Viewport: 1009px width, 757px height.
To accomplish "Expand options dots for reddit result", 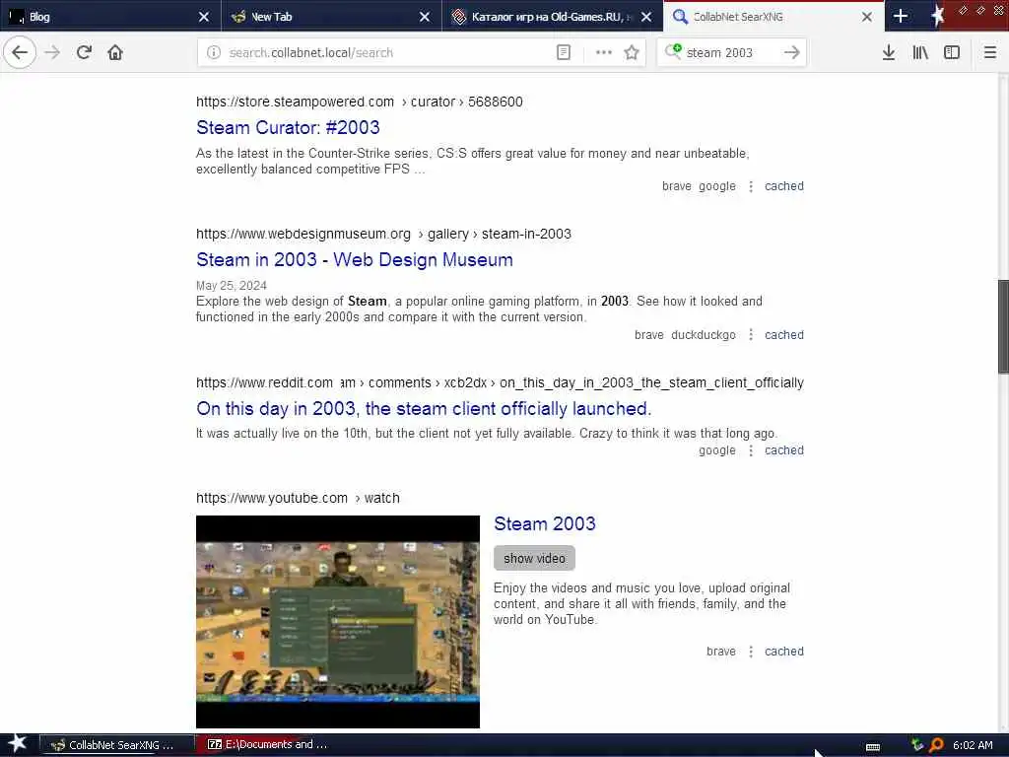I will [750, 449].
